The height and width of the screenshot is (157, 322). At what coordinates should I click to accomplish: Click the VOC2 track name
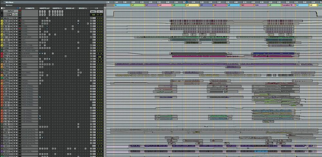pos(6,154)
